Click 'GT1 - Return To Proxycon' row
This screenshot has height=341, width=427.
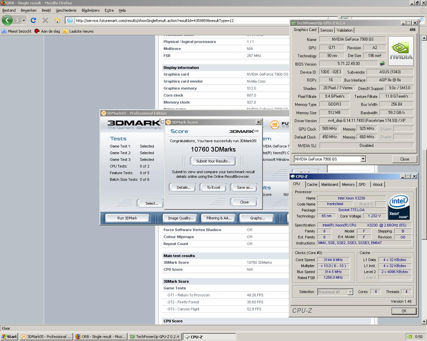(226, 295)
